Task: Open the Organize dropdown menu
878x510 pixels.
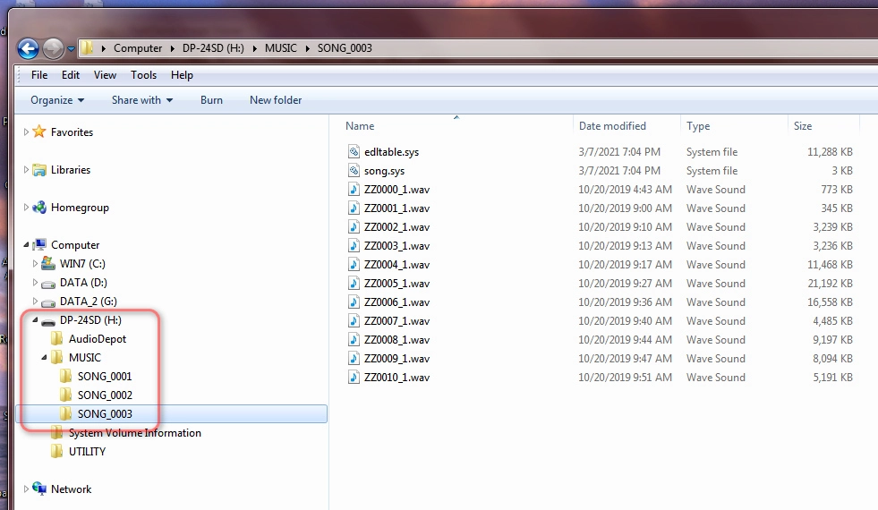Action: click(57, 100)
